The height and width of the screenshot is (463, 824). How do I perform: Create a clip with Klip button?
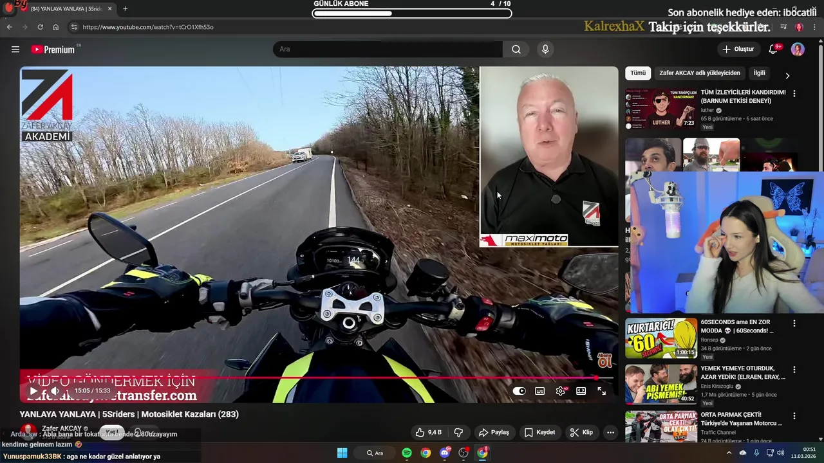(x=581, y=432)
